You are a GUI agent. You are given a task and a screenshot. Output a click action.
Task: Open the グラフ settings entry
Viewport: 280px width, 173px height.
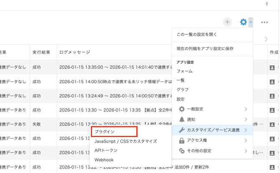pos(183,89)
